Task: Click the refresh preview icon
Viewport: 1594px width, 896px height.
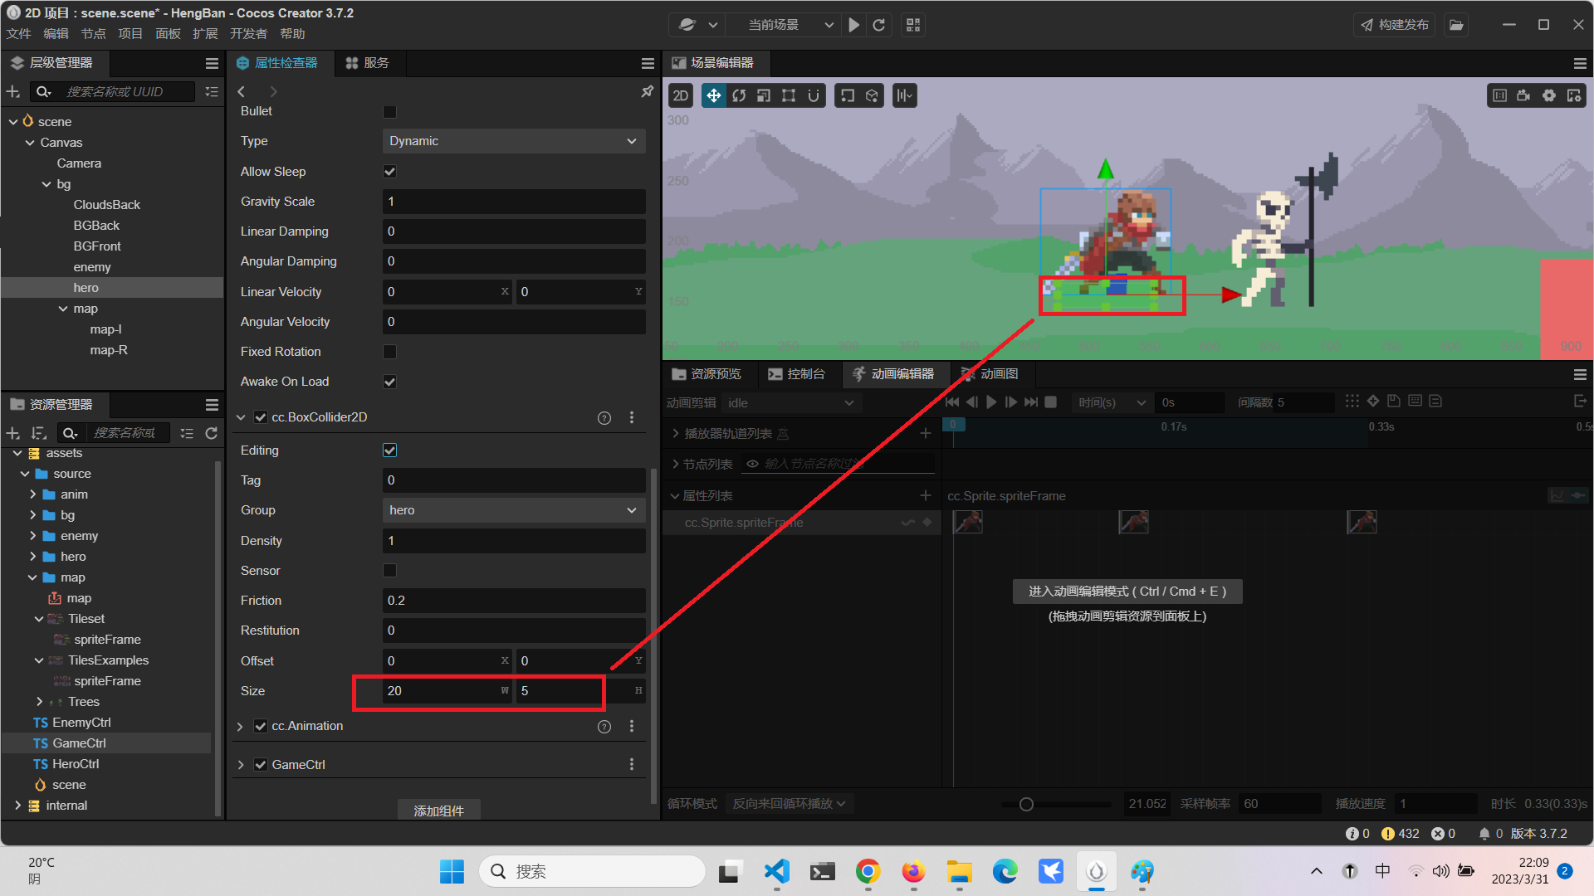Action: pyautogui.click(x=879, y=25)
